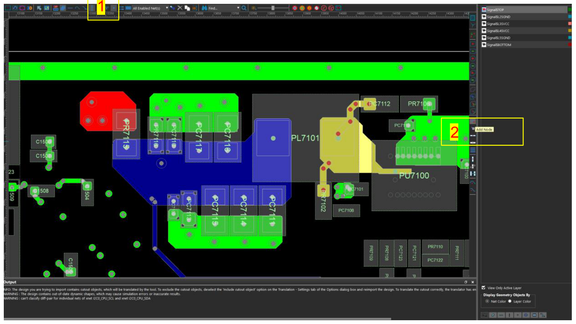Viewport: 576px width, 324px height.
Task: Click the brightness slider handle
Action: pos(273,8)
